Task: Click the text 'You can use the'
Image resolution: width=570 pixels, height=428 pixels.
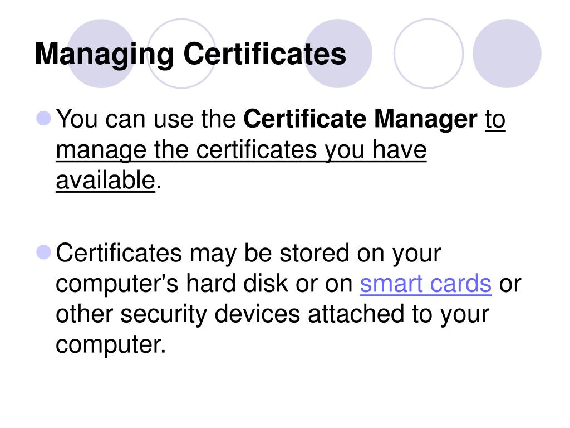Action: [x=146, y=119]
